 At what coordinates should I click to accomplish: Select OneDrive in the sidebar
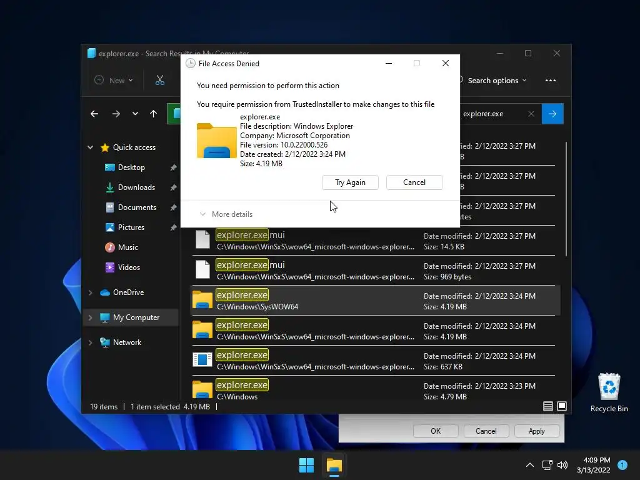(128, 292)
